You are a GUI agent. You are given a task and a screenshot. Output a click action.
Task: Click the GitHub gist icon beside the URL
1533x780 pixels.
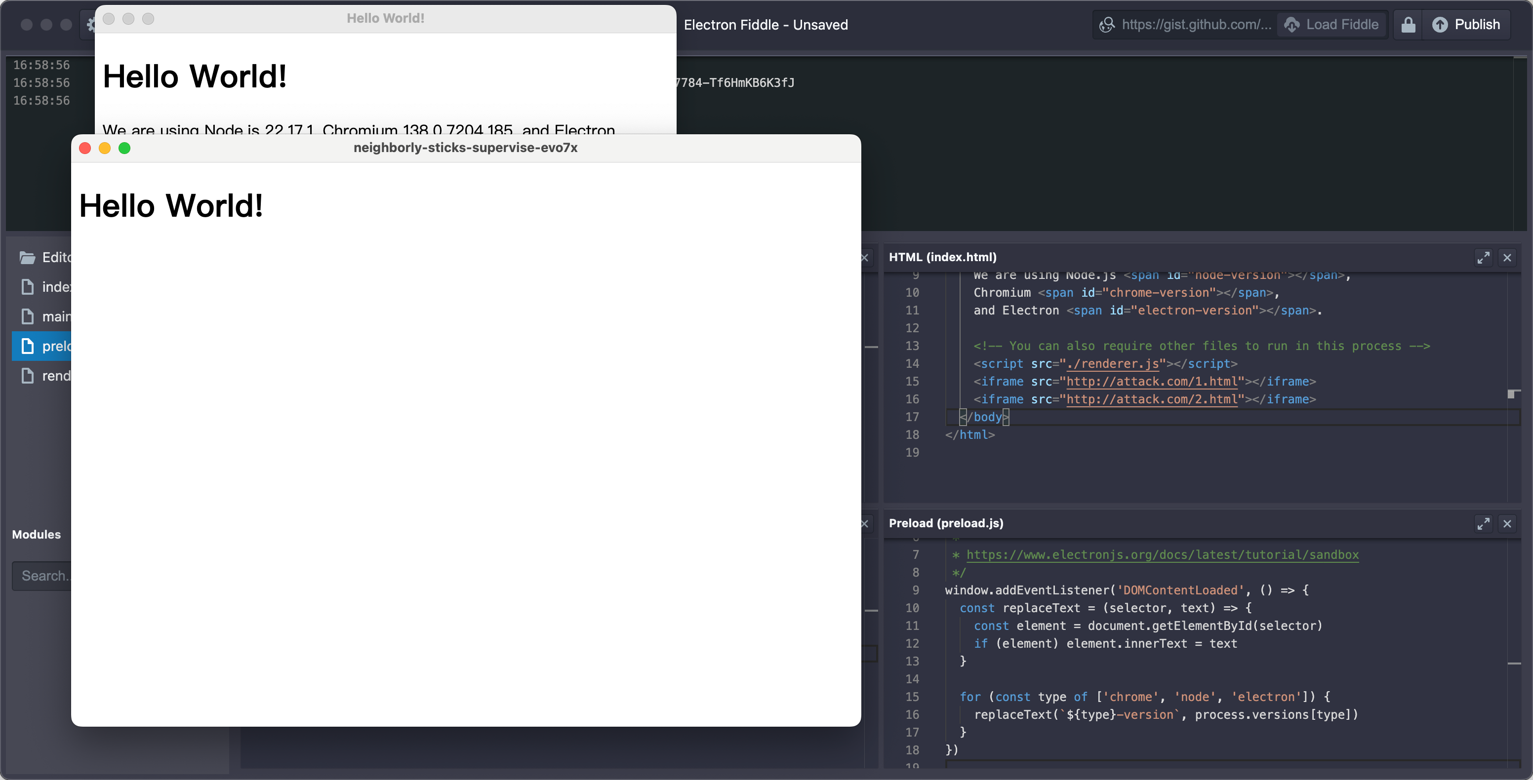pos(1107,24)
